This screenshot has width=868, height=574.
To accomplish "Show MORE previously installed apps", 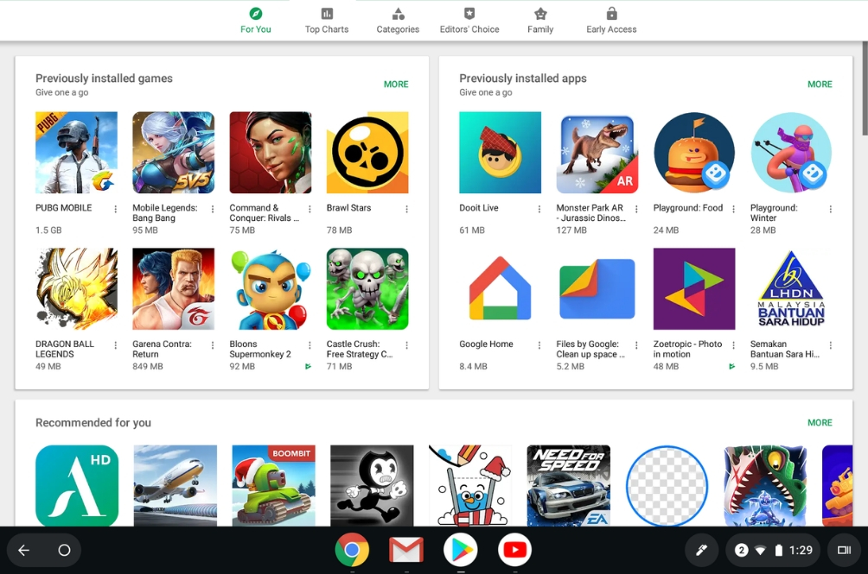I will point(820,85).
